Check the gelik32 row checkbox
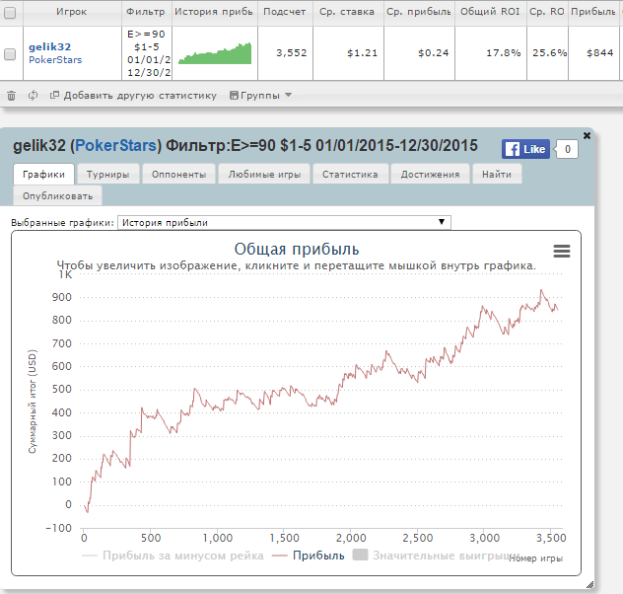This screenshot has height=594, width=623. tap(10, 54)
